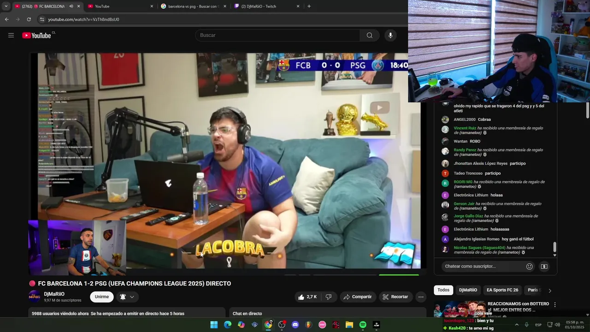Open Microsoft Edge from the taskbar
The width and height of the screenshot is (590, 332).
228,325
